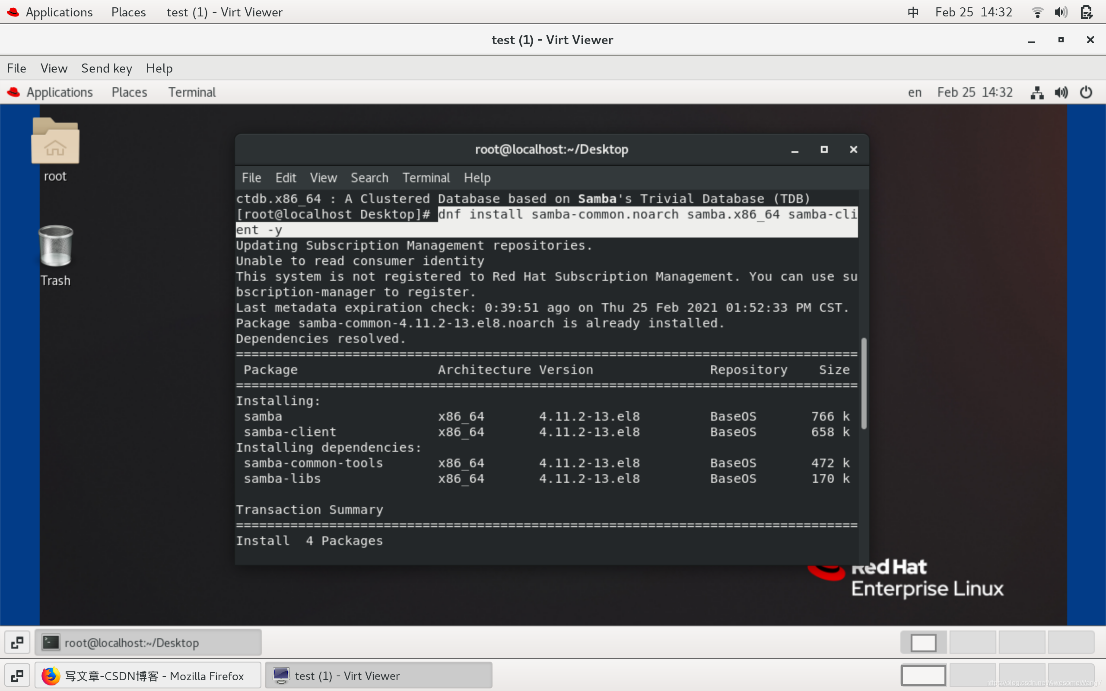Image resolution: width=1106 pixels, height=691 pixels.
Task: Expand the Places menu in the guest panel
Action: 129,92
